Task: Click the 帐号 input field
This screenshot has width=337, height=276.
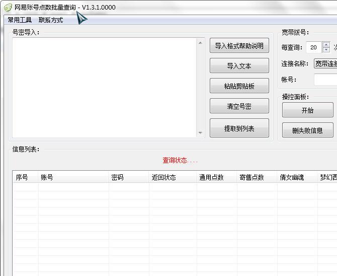Action: tap(325, 80)
